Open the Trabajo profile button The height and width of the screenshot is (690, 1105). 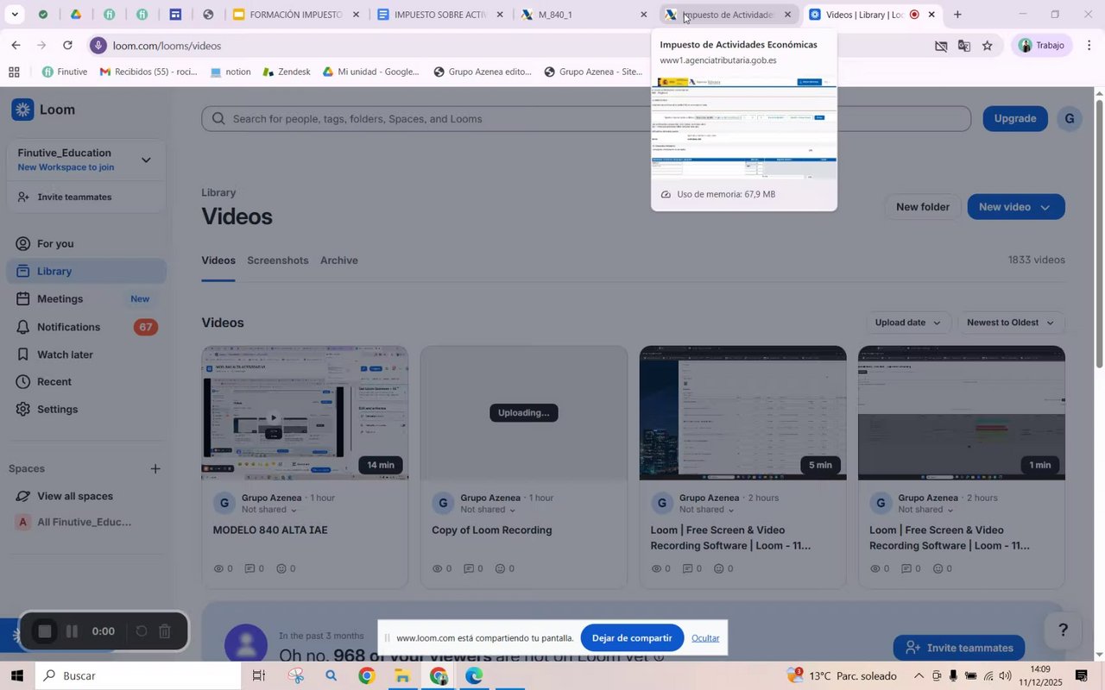(1041, 46)
